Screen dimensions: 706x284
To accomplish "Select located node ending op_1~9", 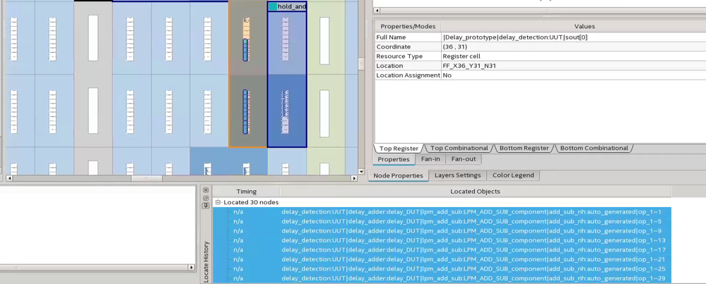I will (x=442, y=230).
